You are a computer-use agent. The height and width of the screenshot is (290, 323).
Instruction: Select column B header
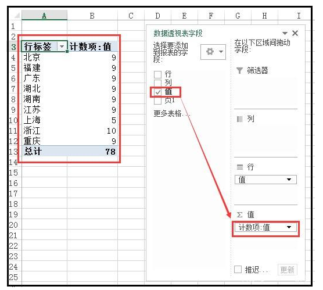pos(92,15)
